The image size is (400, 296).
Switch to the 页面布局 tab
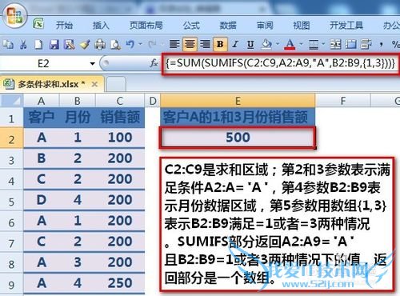click(146, 26)
